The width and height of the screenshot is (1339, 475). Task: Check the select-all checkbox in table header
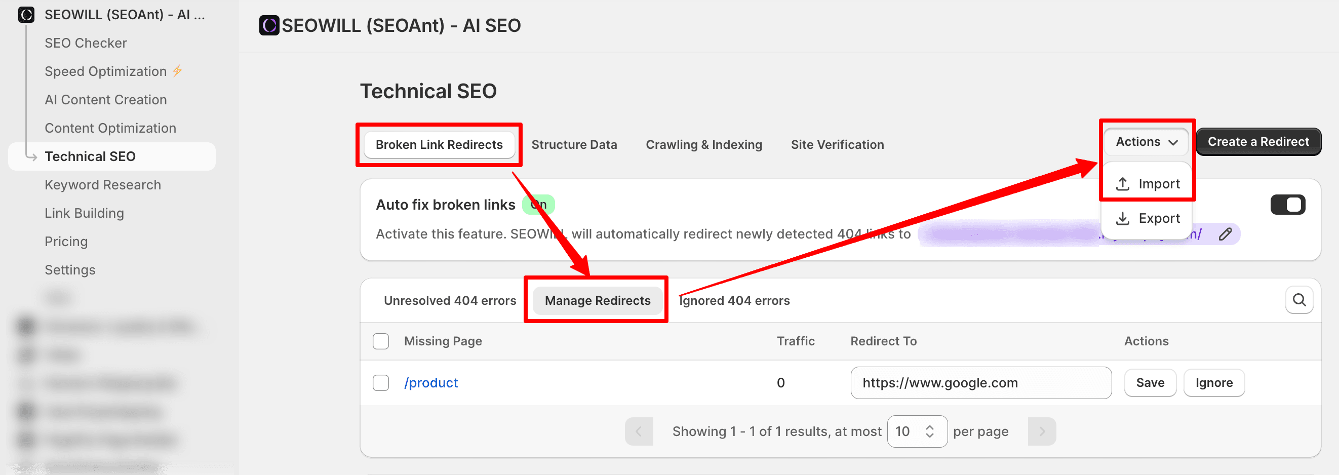[380, 341]
